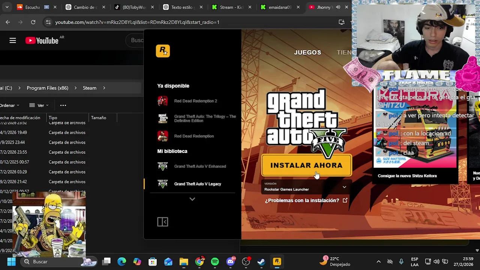Expand the chevron after Steam in breadcrumb

point(104,88)
